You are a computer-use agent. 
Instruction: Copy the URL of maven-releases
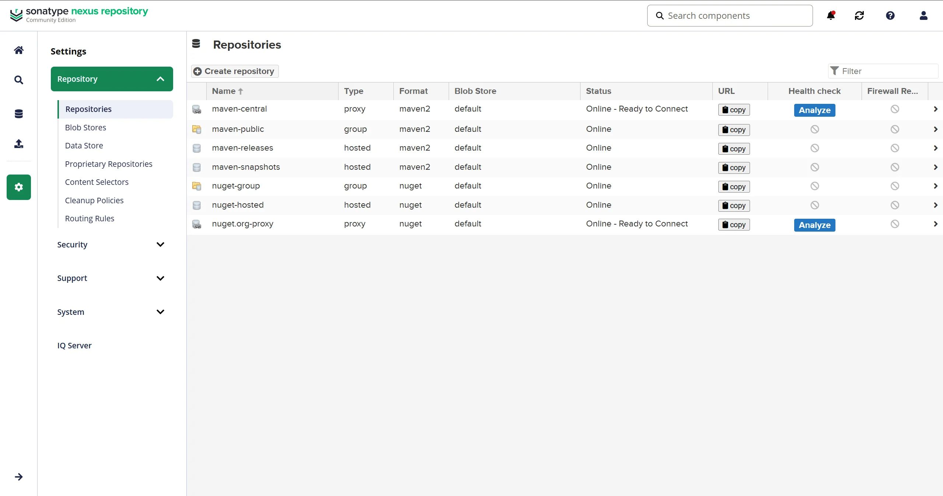734,149
